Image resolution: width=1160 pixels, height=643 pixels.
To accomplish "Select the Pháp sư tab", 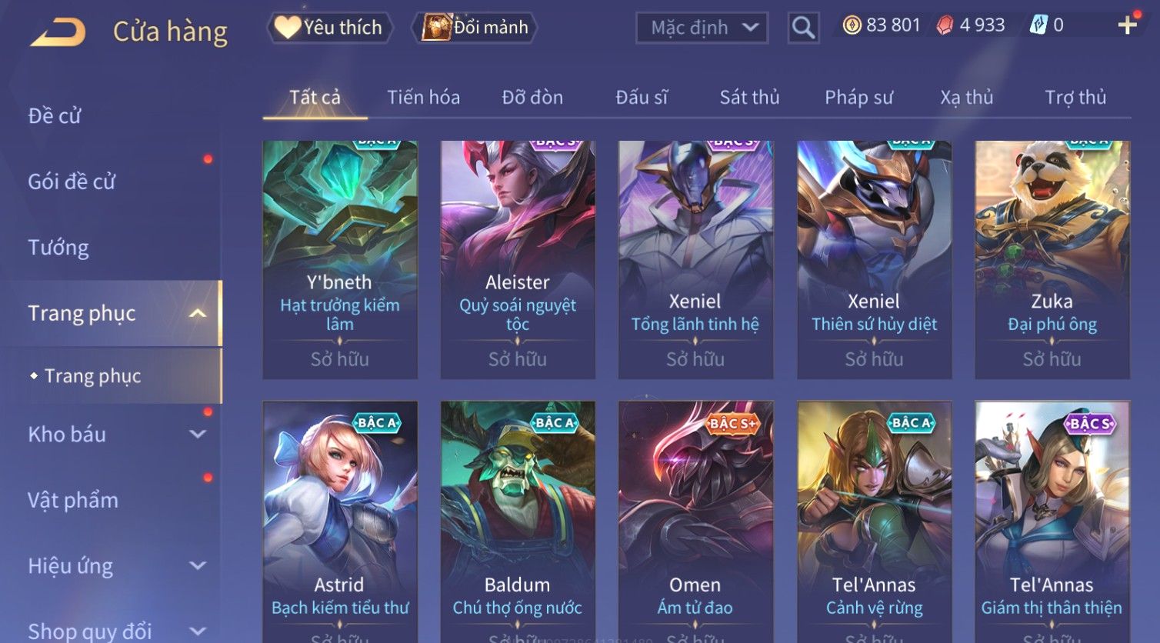I will point(858,98).
